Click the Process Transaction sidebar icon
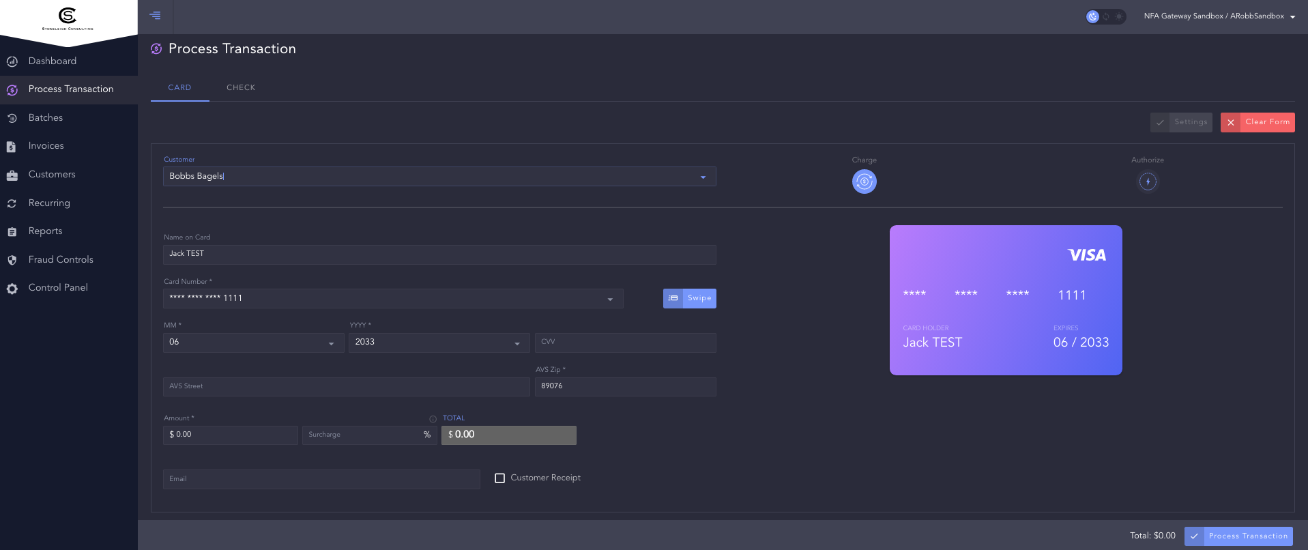Image resolution: width=1308 pixels, height=550 pixels. (12, 90)
